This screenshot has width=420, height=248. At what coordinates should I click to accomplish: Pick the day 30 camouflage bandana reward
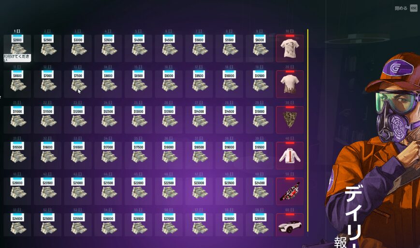tap(290, 119)
